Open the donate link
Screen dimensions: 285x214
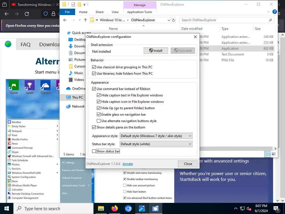(127, 164)
